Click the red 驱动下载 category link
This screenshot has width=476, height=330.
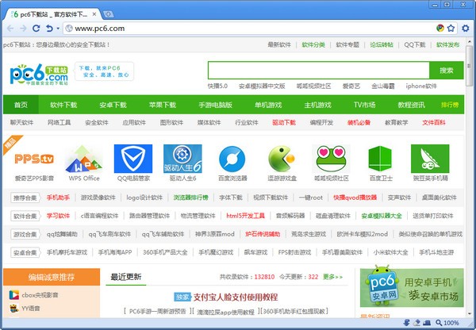284,123
